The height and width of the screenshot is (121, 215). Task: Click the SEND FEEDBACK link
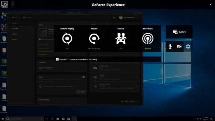(130, 102)
